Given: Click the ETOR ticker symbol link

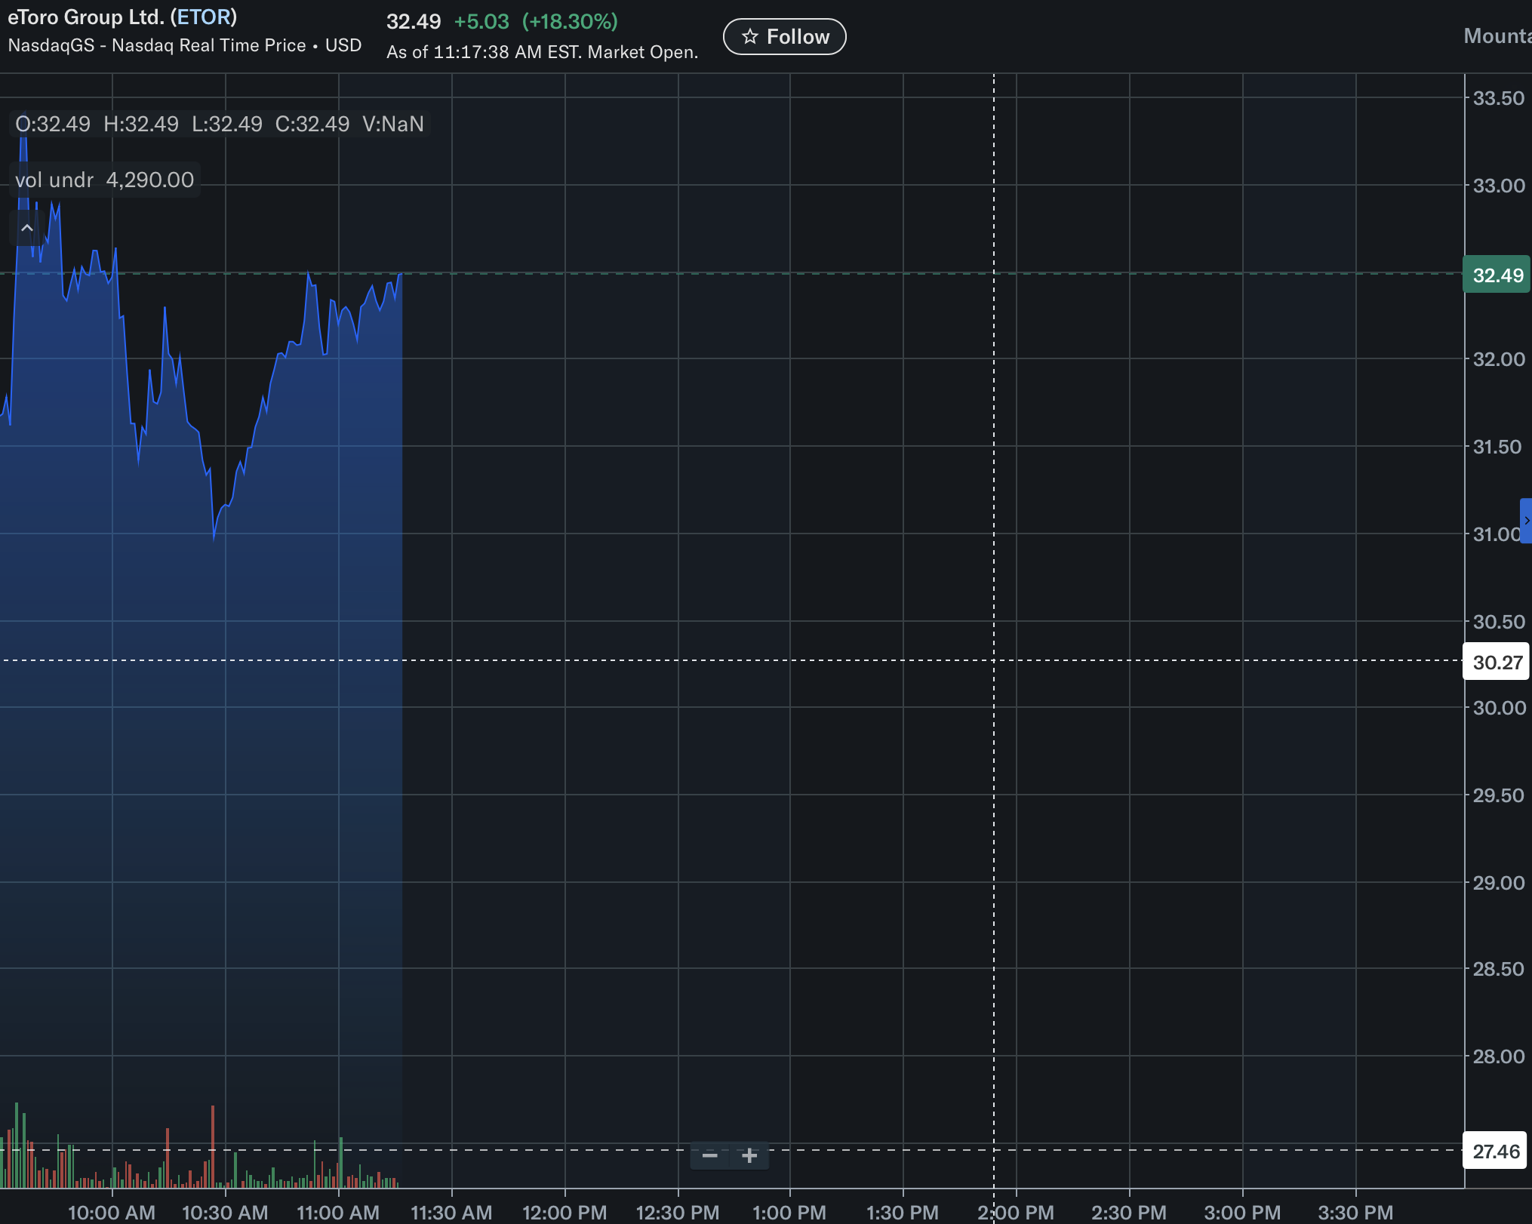Looking at the screenshot, I should [x=204, y=17].
